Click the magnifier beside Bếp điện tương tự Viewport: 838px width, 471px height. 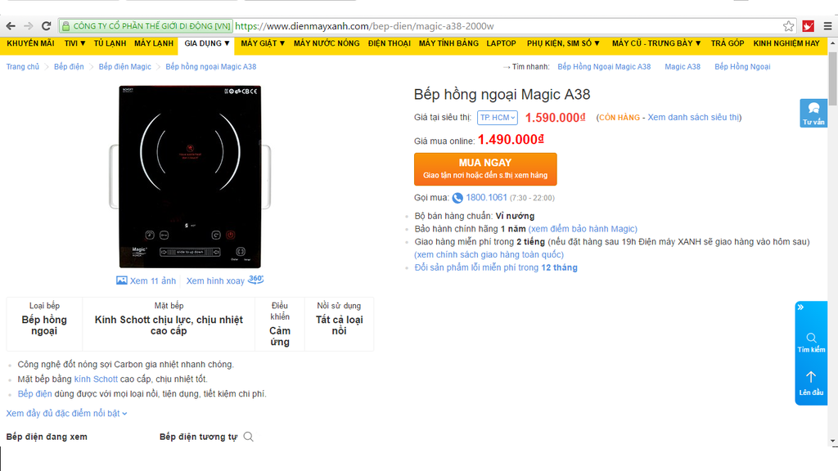point(249,437)
